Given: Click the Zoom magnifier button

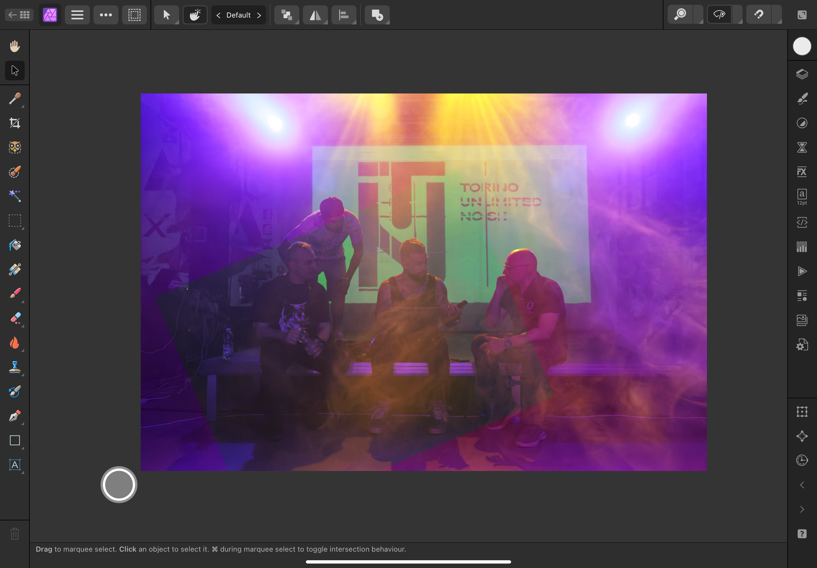Looking at the screenshot, I should pos(680,15).
